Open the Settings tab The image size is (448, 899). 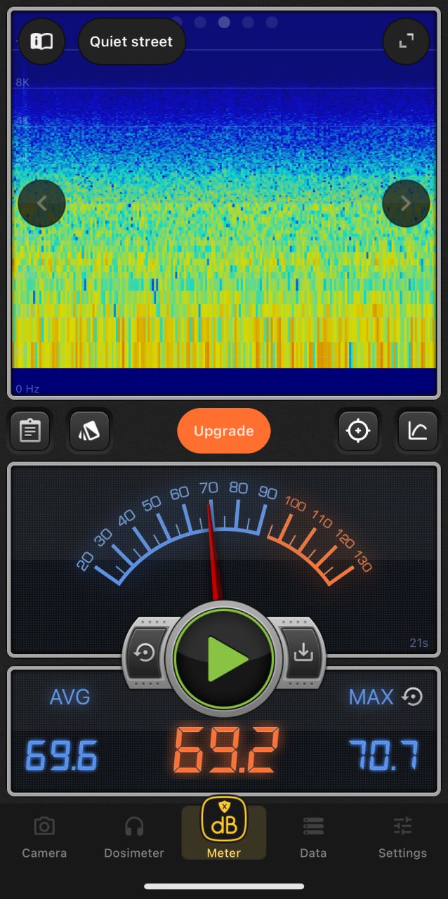tap(402, 836)
